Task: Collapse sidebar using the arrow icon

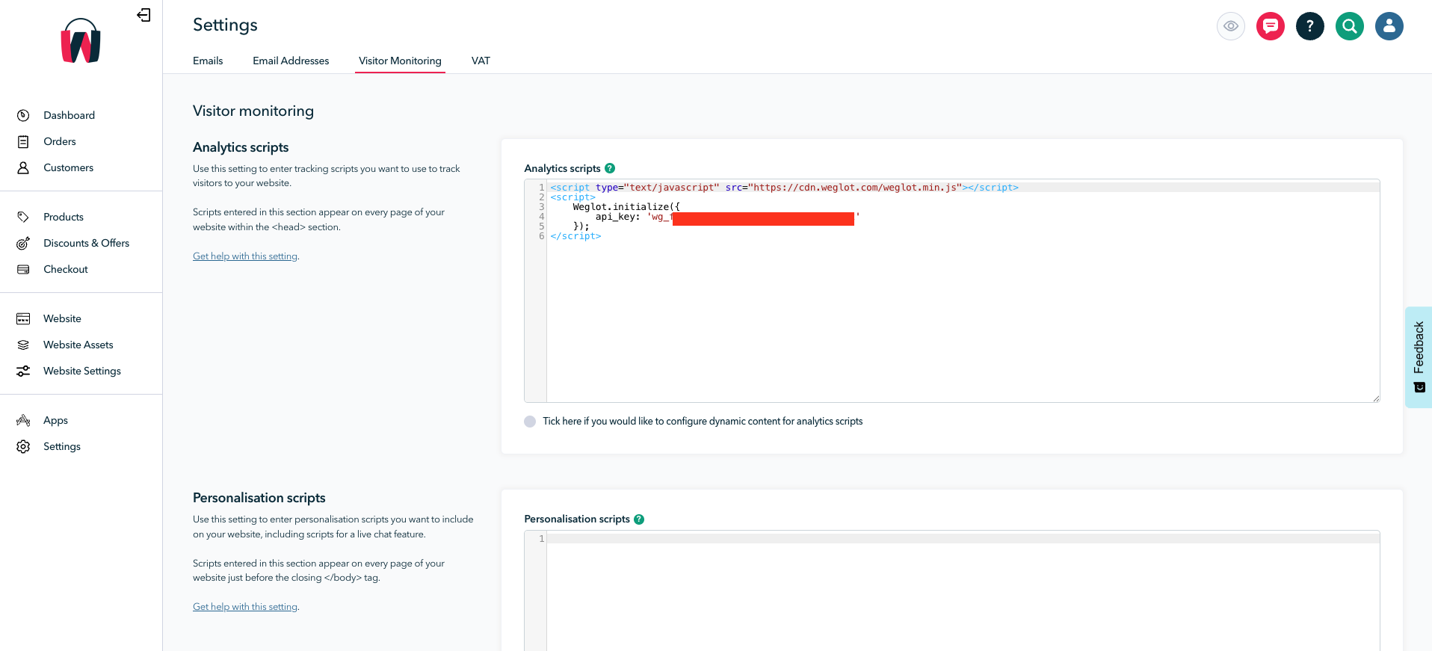Action: [x=144, y=15]
